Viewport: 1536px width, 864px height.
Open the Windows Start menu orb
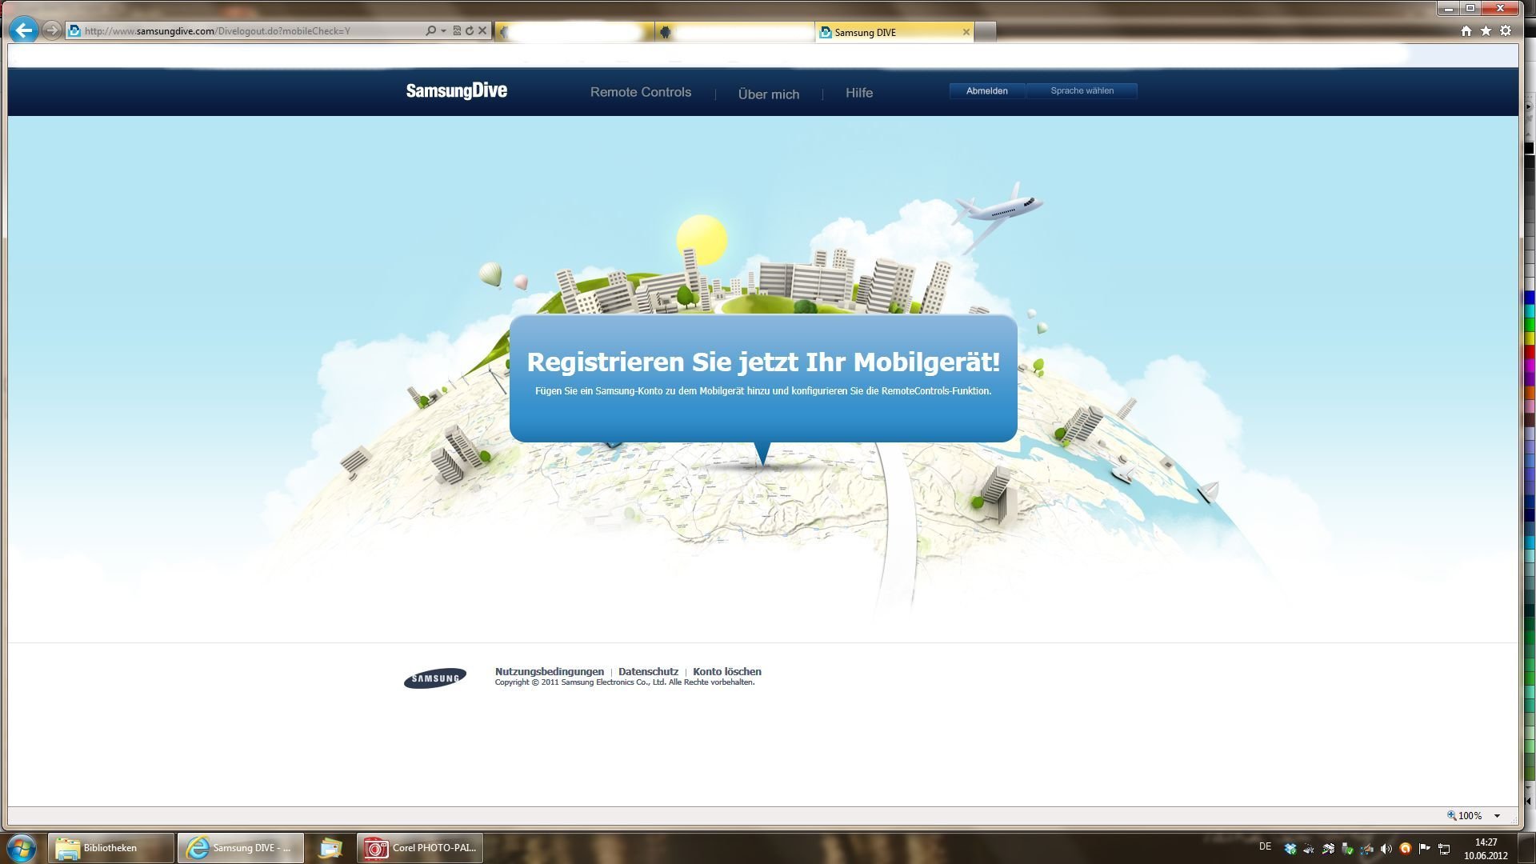[x=22, y=848]
